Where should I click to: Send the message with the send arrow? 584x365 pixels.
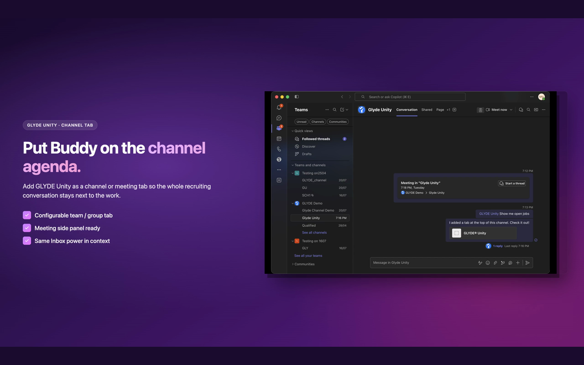528,263
